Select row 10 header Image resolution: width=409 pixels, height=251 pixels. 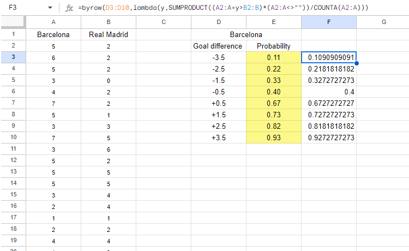13,138
